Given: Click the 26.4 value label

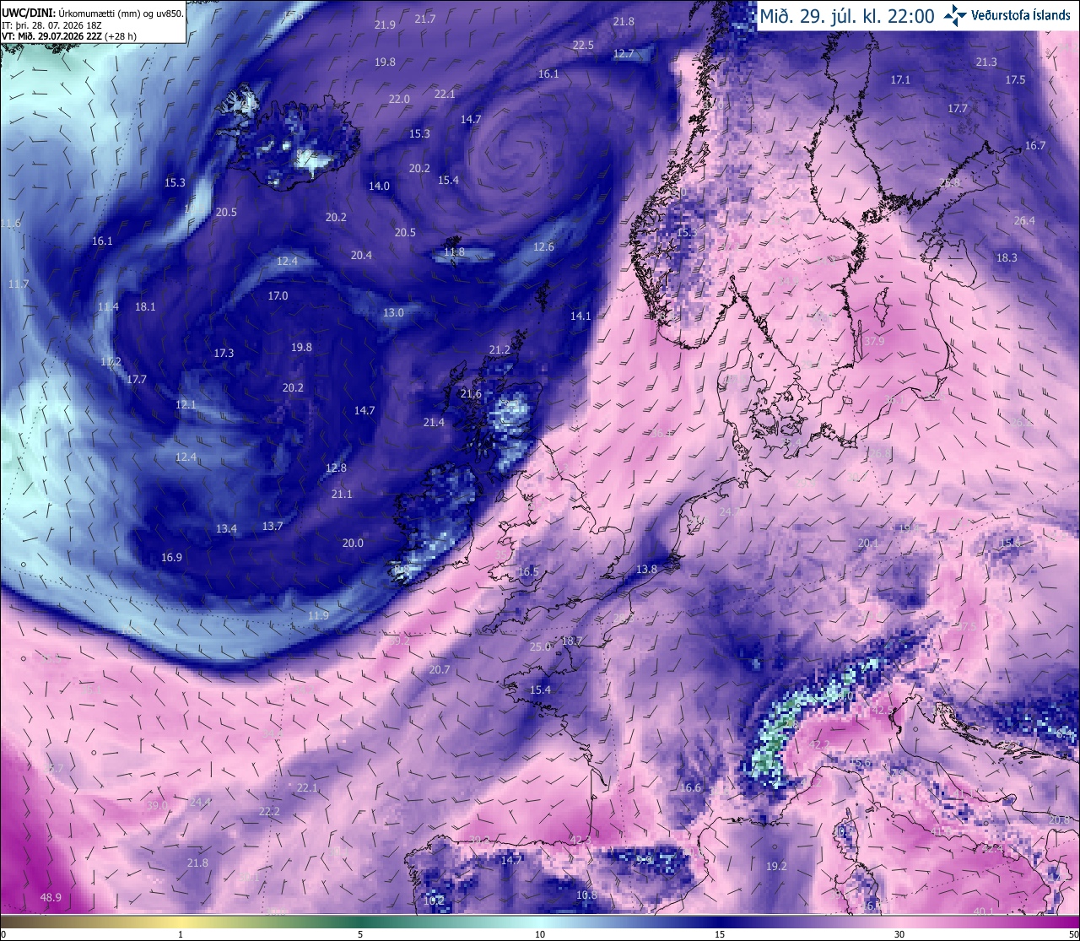Looking at the screenshot, I should click(1024, 221).
